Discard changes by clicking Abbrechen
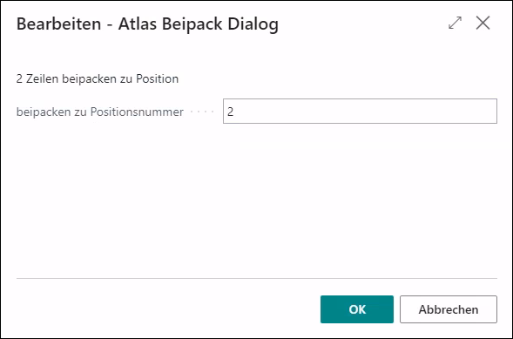The height and width of the screenshot is (339, 513). click(449, 309)
